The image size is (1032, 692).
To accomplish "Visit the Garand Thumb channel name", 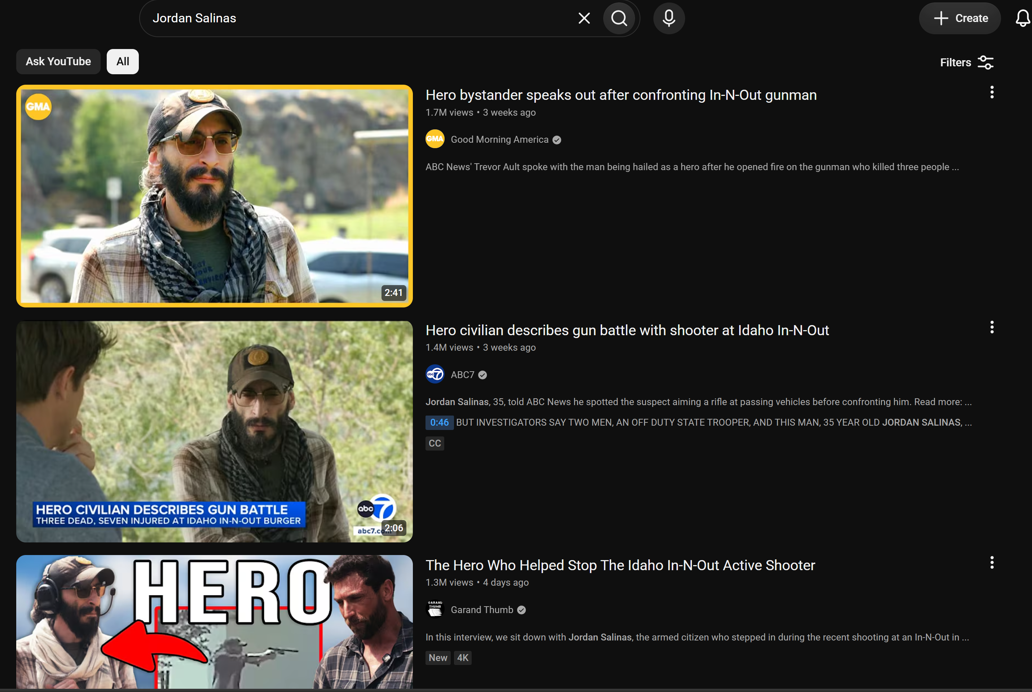I will [x=482, y=610].
